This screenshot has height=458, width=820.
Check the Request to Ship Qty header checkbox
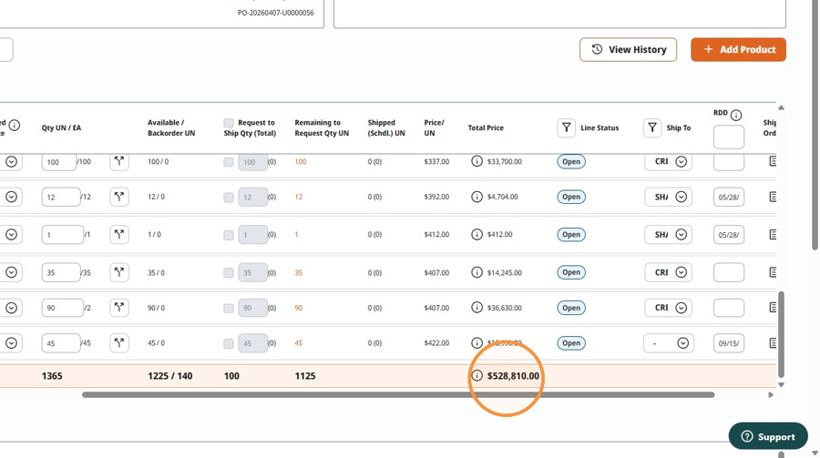229,123
